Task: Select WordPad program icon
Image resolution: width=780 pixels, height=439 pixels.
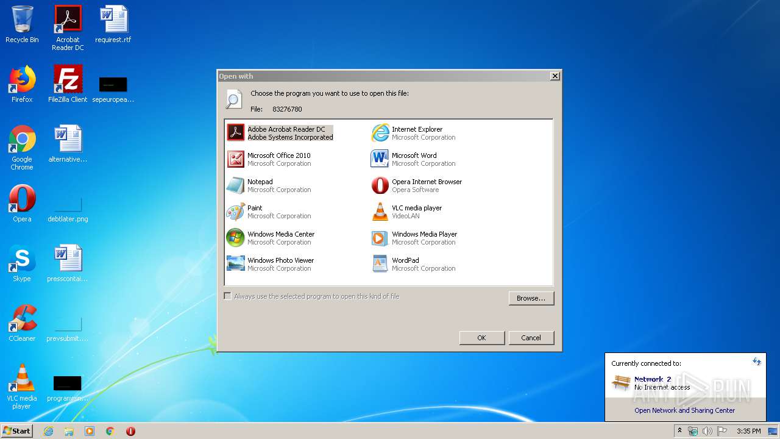Action: pos(380,263)
